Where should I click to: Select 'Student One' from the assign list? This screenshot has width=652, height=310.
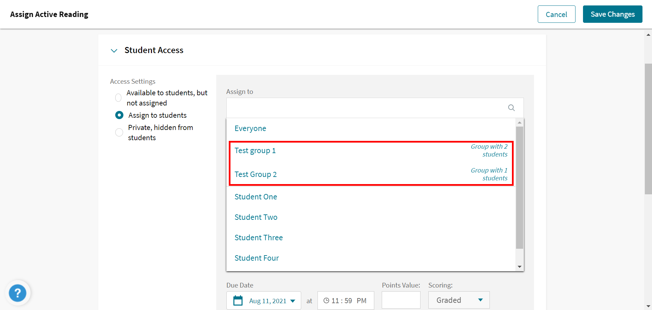pos(256,197)
